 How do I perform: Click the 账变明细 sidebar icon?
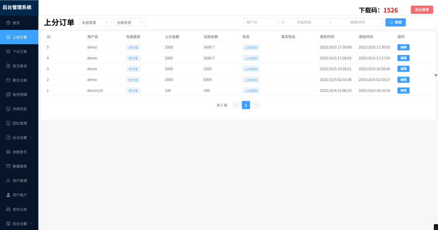[8, 94]
